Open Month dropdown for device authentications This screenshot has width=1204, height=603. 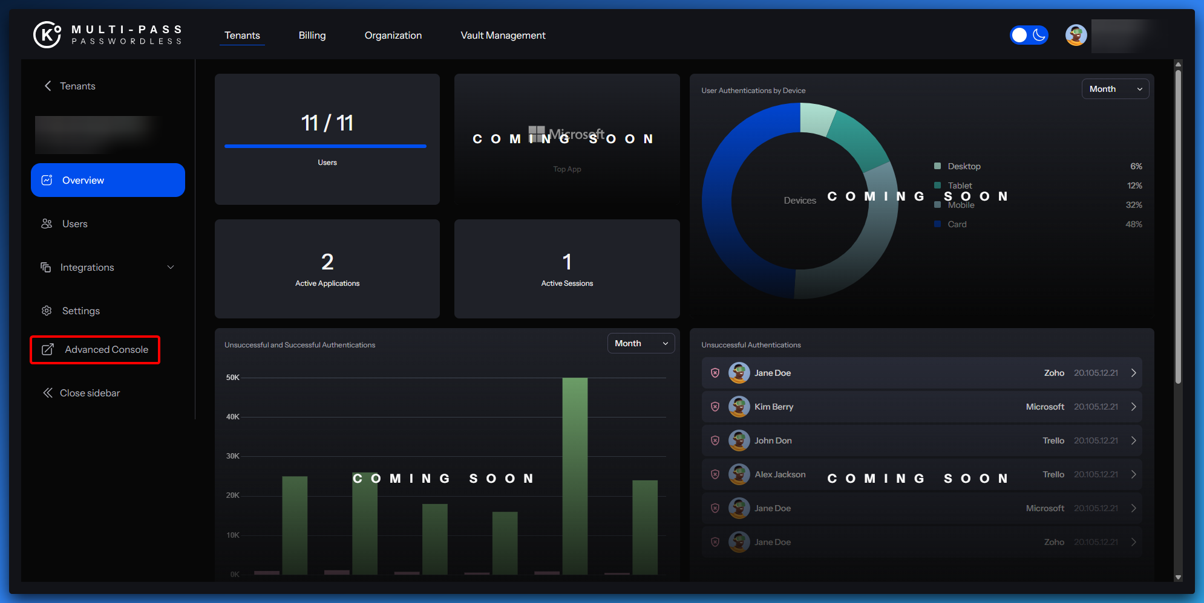coord(1115,89)
